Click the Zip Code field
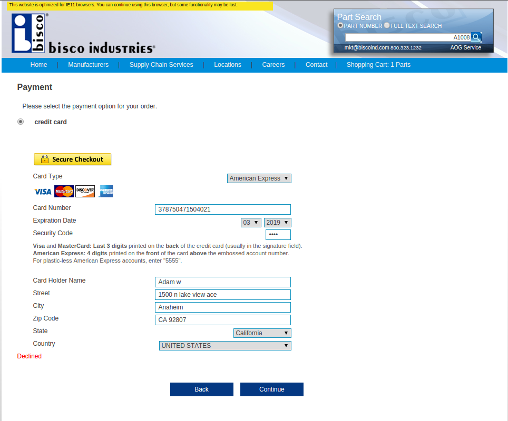508x421 pixels. pyautogui.click(x=223, y=320)
